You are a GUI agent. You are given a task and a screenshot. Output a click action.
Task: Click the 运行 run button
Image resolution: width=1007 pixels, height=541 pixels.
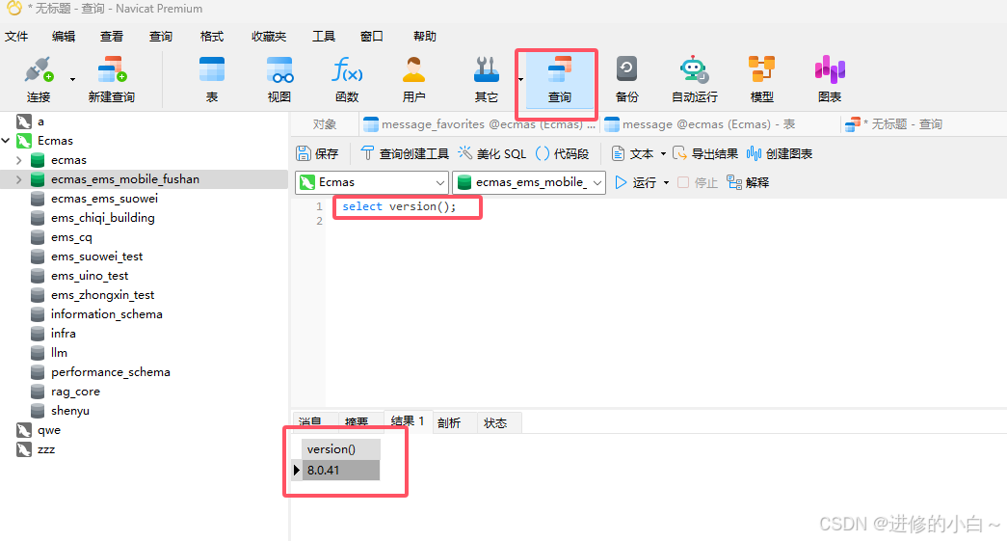(x=636, y=182)
